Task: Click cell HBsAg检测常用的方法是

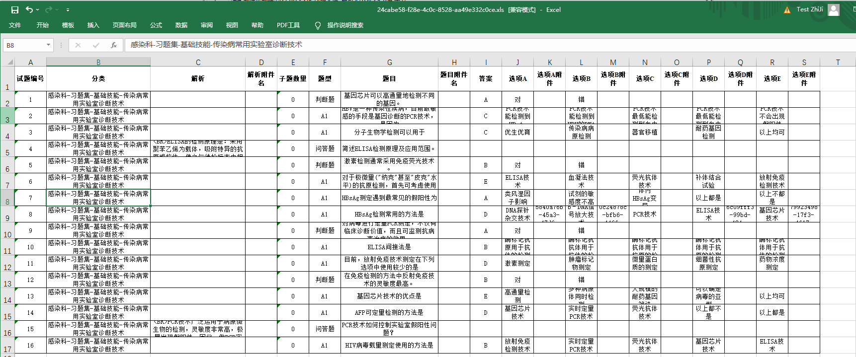Action: (x=389, y=214)
